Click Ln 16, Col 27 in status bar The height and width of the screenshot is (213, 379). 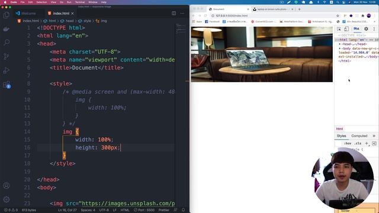[67, 210]
